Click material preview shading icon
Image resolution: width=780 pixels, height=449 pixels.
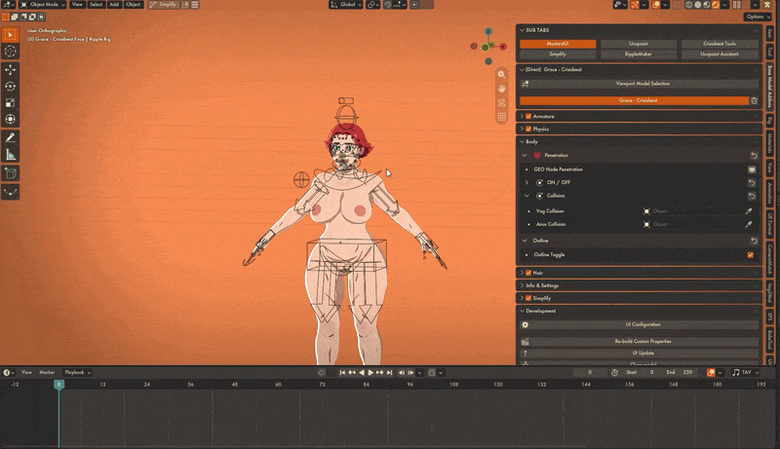click(x=707, y=5)
